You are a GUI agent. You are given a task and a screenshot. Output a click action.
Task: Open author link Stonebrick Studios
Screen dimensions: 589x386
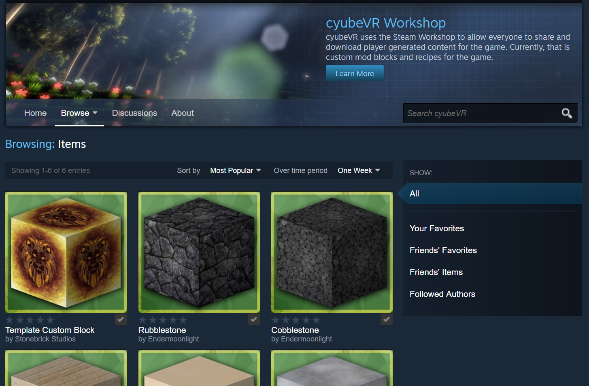coord(45,339)
